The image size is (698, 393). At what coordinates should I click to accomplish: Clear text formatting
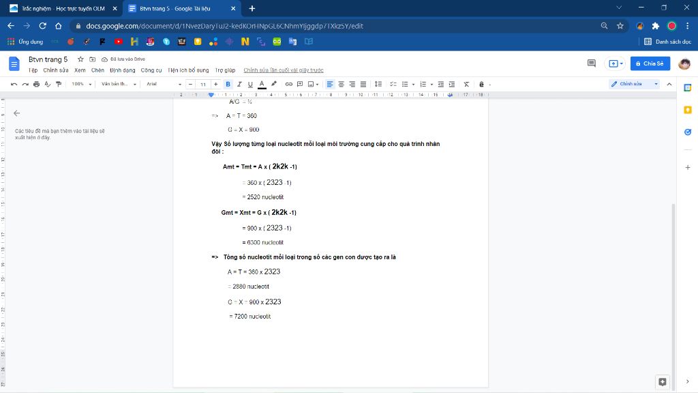click(466, 84)
